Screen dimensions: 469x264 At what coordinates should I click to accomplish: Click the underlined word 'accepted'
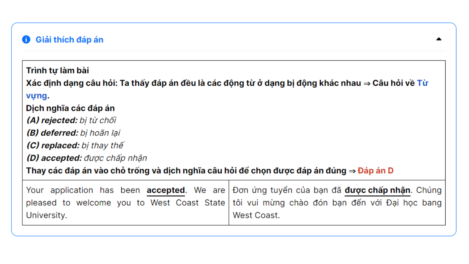166,190
